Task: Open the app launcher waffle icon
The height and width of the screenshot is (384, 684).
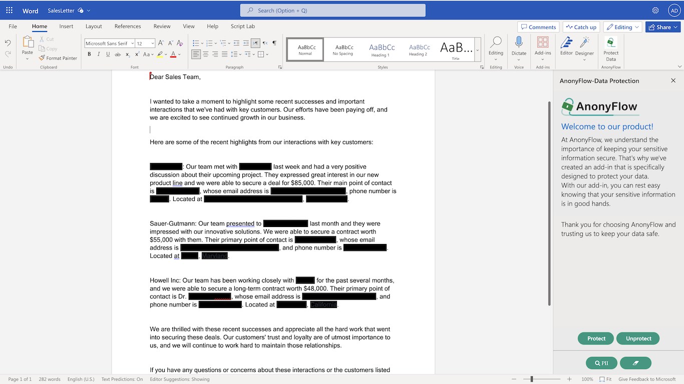Action: pos(9,10)
